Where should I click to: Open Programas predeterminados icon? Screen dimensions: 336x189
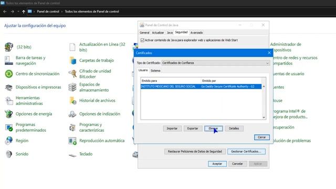coord(9,127)
